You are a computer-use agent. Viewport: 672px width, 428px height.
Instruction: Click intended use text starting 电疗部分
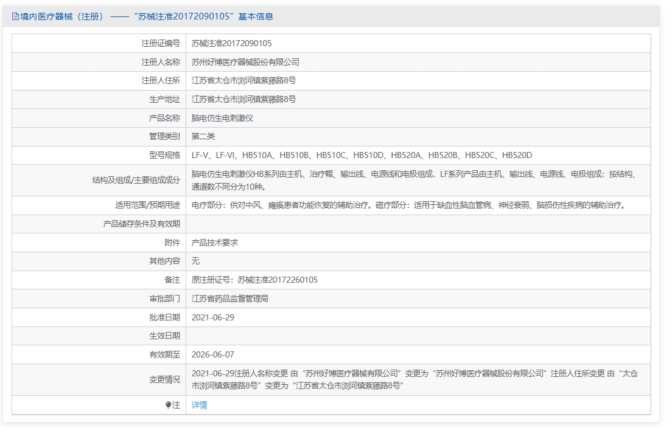click(410, 205)
